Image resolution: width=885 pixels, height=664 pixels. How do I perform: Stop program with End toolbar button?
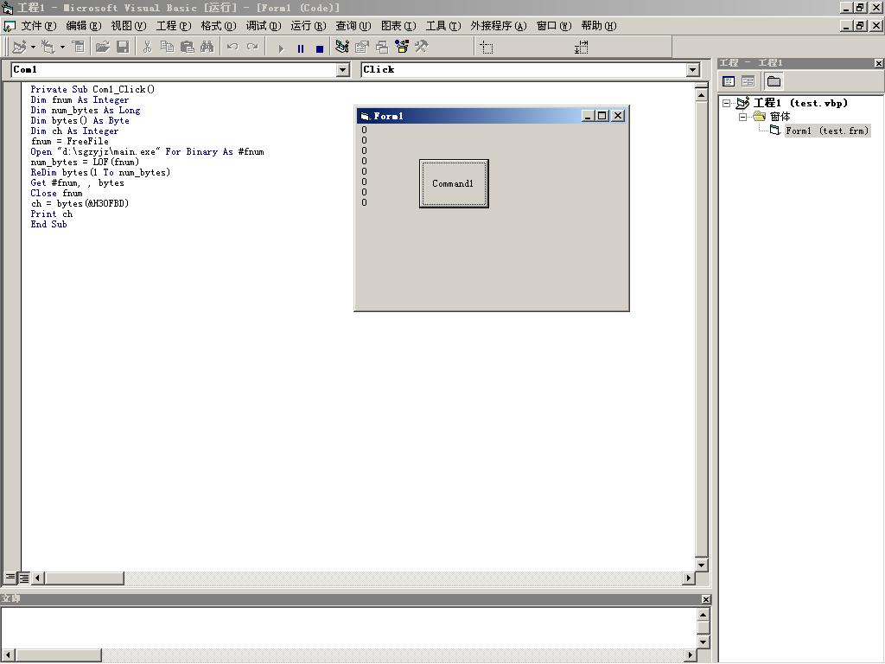[x=319, y=48]
